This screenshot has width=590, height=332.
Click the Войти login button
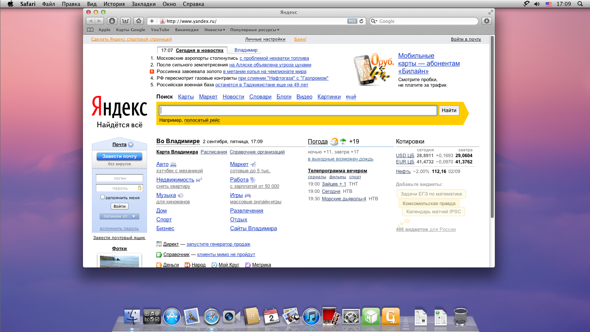click(119, 206)
